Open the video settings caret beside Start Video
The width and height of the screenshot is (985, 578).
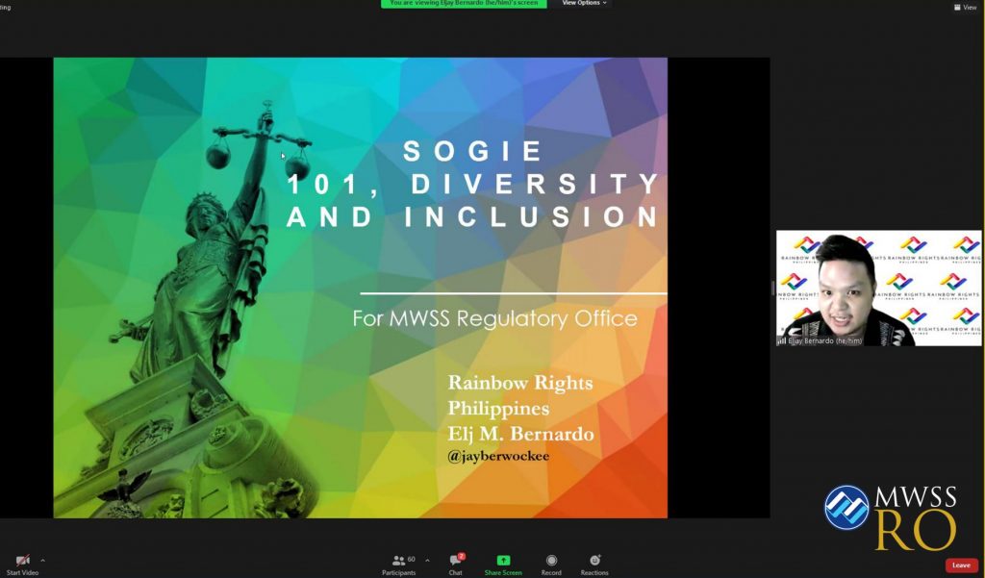pyautogui.click(x=42, y=561)
